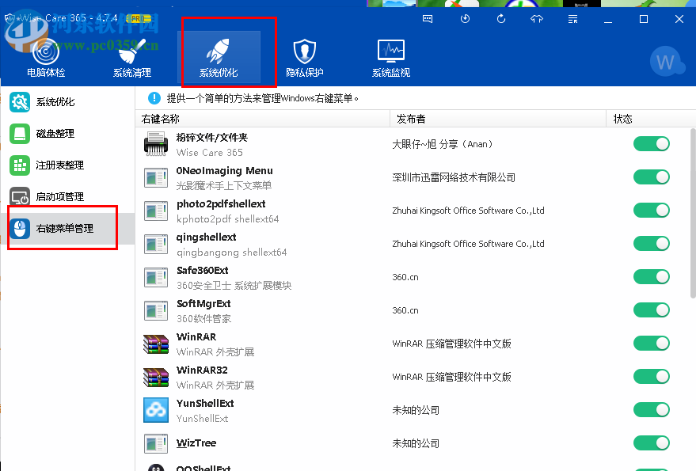
Task: Toggle off the WinRAR32 entry switch
Action: [x=651, y=377]
